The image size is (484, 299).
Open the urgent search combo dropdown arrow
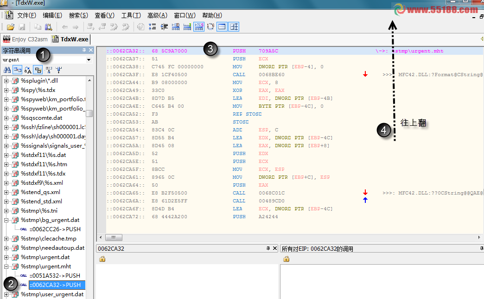(x=89, y=60)
